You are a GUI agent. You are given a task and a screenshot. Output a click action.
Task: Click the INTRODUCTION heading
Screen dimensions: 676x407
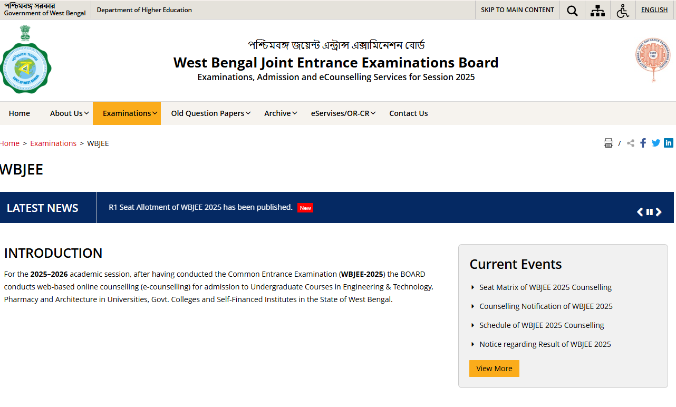click(x=53, y=253)
